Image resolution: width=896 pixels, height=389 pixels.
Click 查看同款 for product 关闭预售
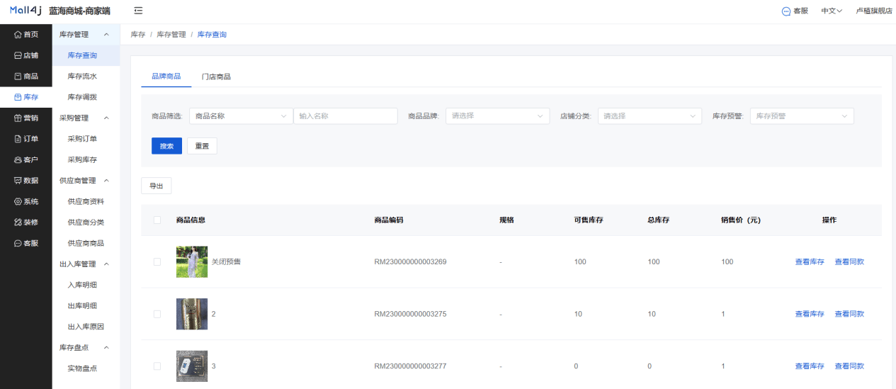849,261
